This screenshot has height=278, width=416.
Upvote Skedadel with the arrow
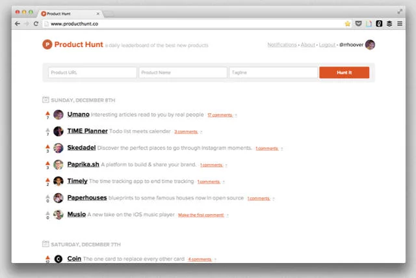click(47, 146)
